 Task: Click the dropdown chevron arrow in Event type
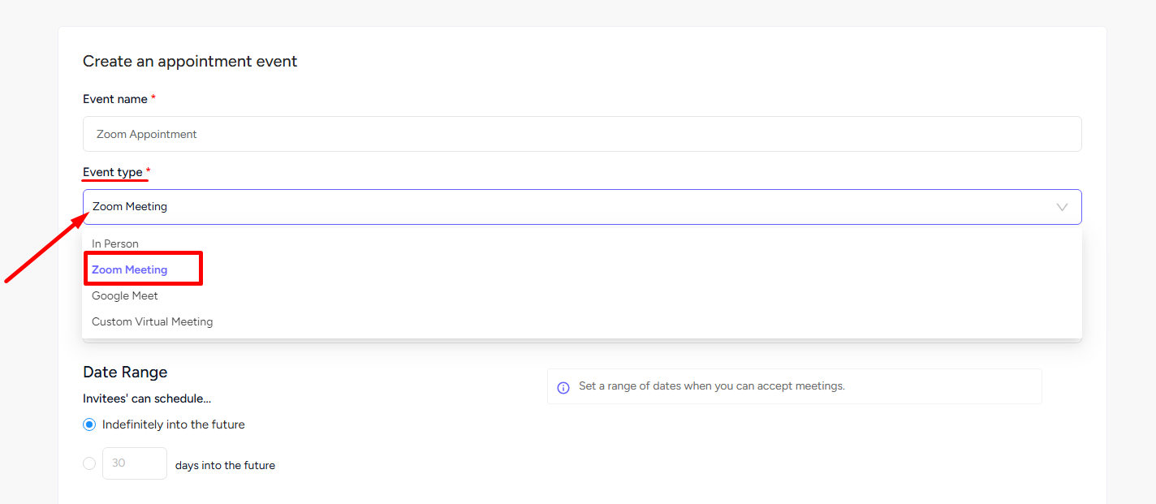coord(1062,207)
